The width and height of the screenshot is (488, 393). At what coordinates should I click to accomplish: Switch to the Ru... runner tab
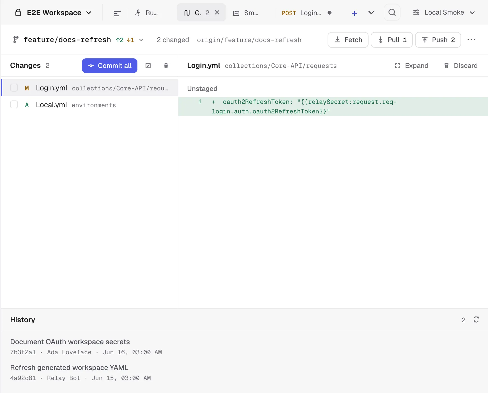pyautogui.click(x=146, y=13)
